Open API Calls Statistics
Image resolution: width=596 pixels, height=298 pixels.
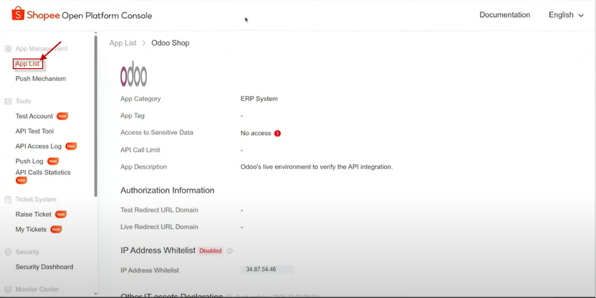(43, 173)
